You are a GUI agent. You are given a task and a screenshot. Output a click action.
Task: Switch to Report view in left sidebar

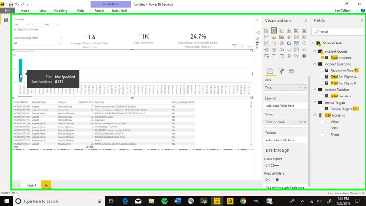5,20
